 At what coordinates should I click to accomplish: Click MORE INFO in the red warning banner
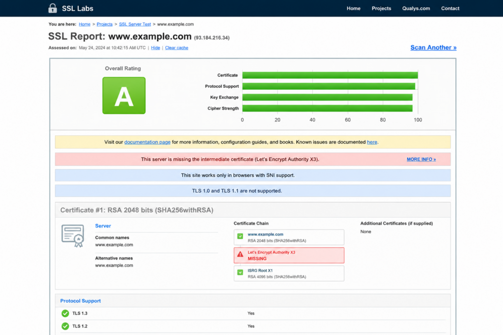point(421,159)
